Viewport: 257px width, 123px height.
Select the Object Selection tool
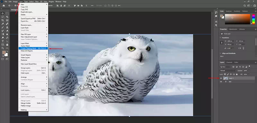(x=7, y=17)
